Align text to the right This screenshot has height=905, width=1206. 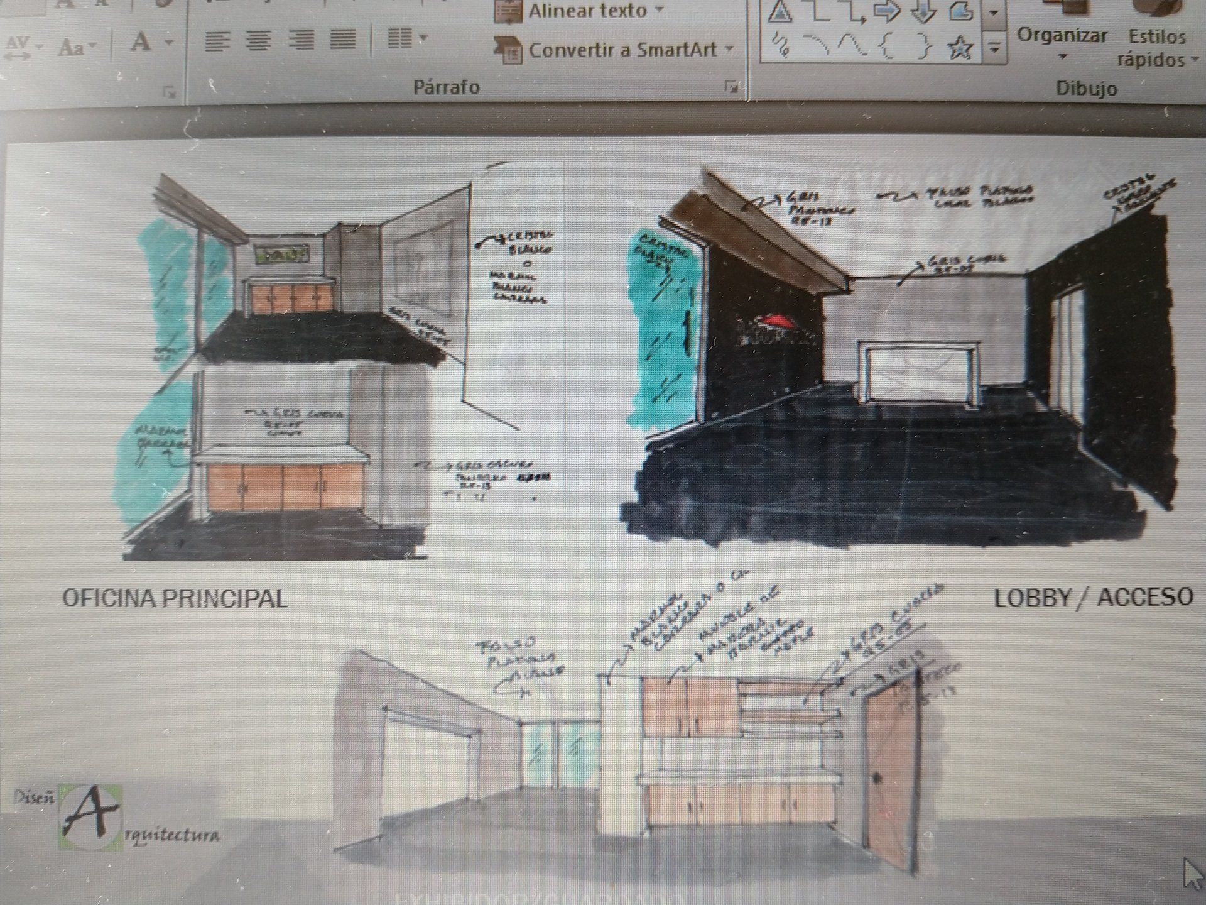pyautogui.click(x=301, y=41)
